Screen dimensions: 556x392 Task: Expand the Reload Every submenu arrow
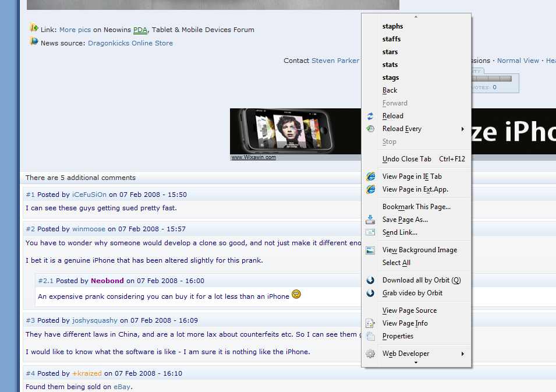point(463,129)
